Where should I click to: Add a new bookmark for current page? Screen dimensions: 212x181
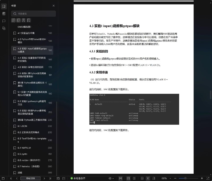click(x=24, y=20)
